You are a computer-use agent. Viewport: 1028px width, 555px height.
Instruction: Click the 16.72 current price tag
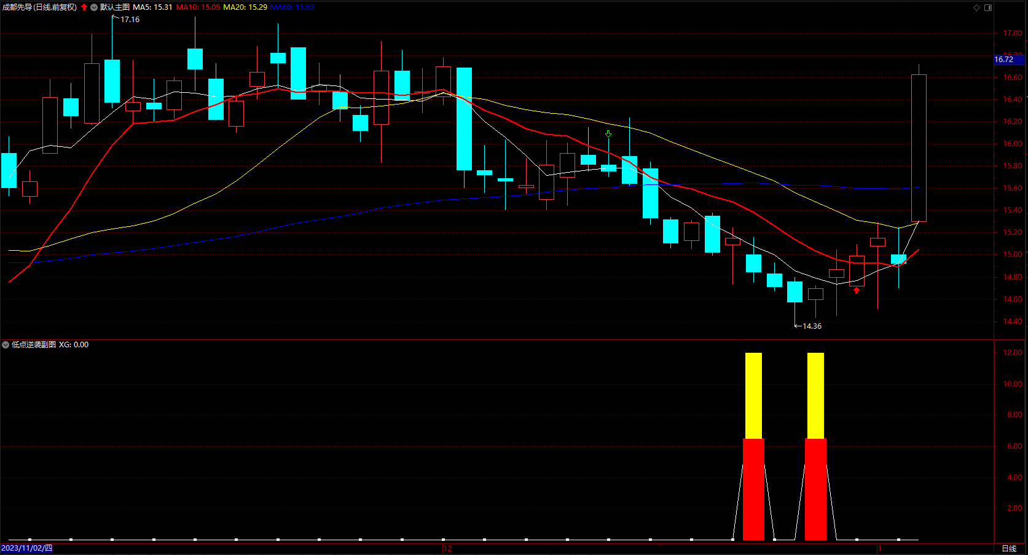click(x=1009, y=60)
